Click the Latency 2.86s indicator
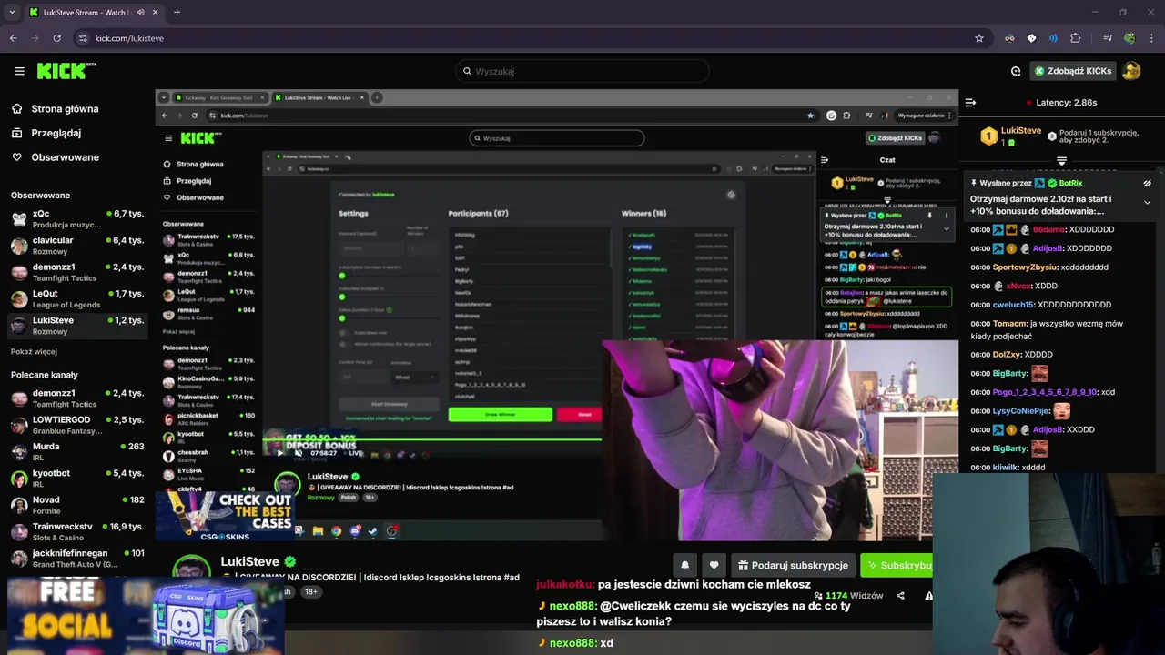Image resolution: width=1165 pixels, height=655 pixels. pos(1061,103)
